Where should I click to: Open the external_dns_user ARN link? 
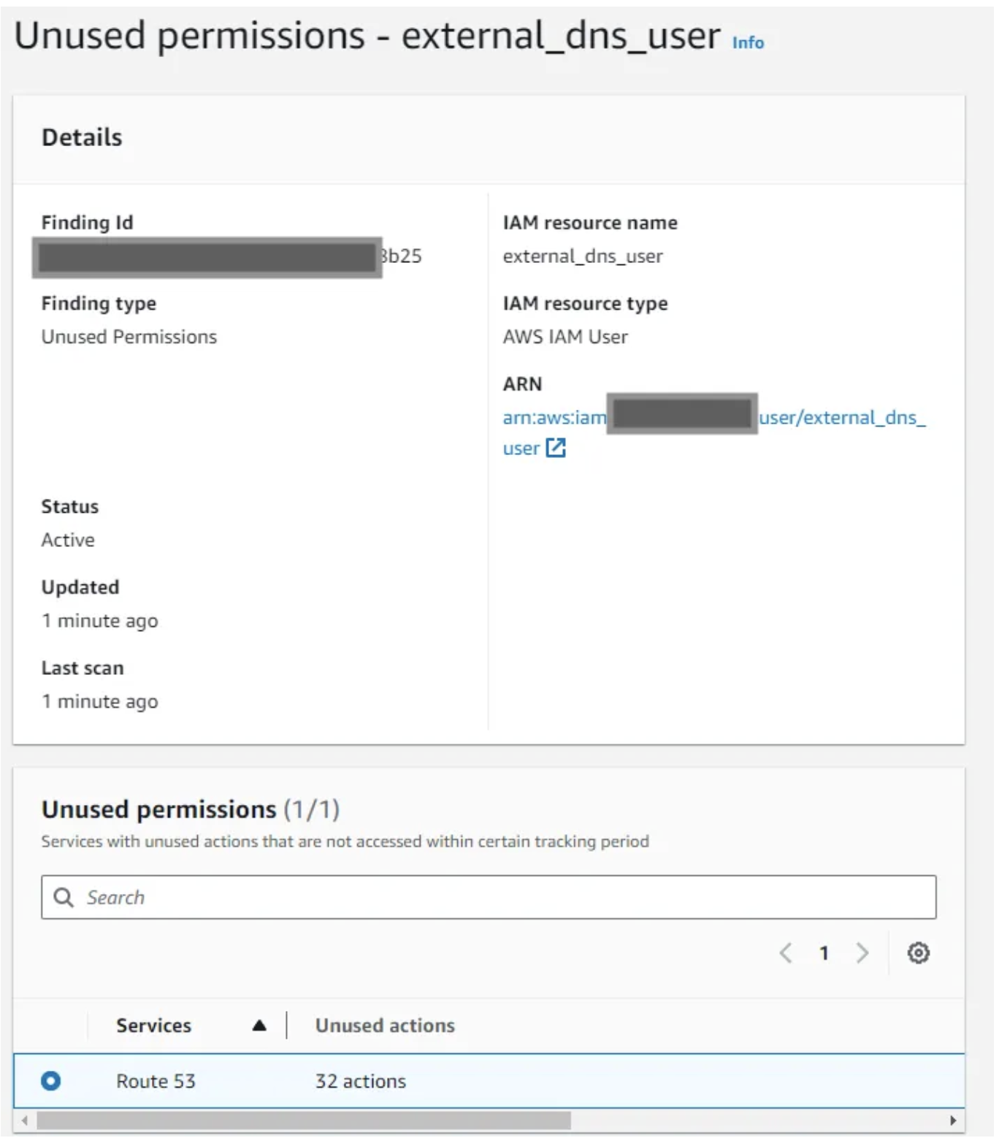pos(841,418)
